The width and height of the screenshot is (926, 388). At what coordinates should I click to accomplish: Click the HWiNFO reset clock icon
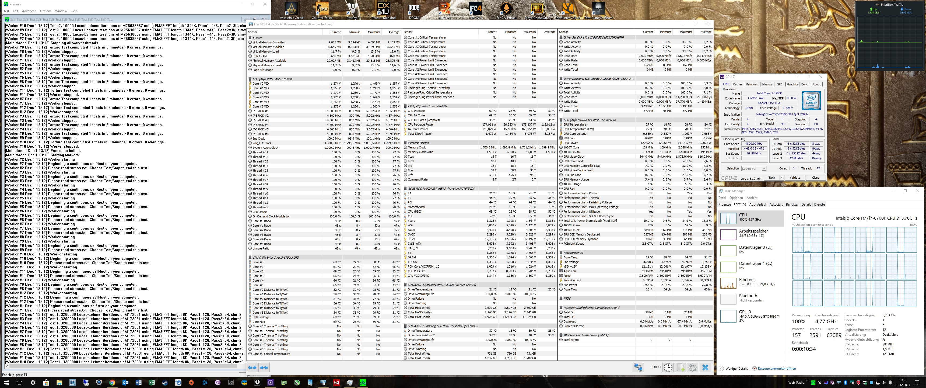click(668, 368)
